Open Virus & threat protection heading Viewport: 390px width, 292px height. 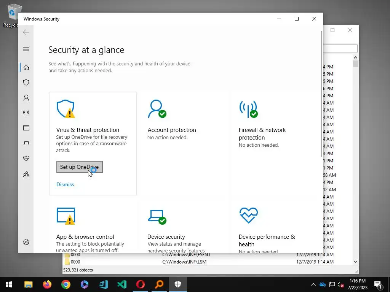point(88,130)
